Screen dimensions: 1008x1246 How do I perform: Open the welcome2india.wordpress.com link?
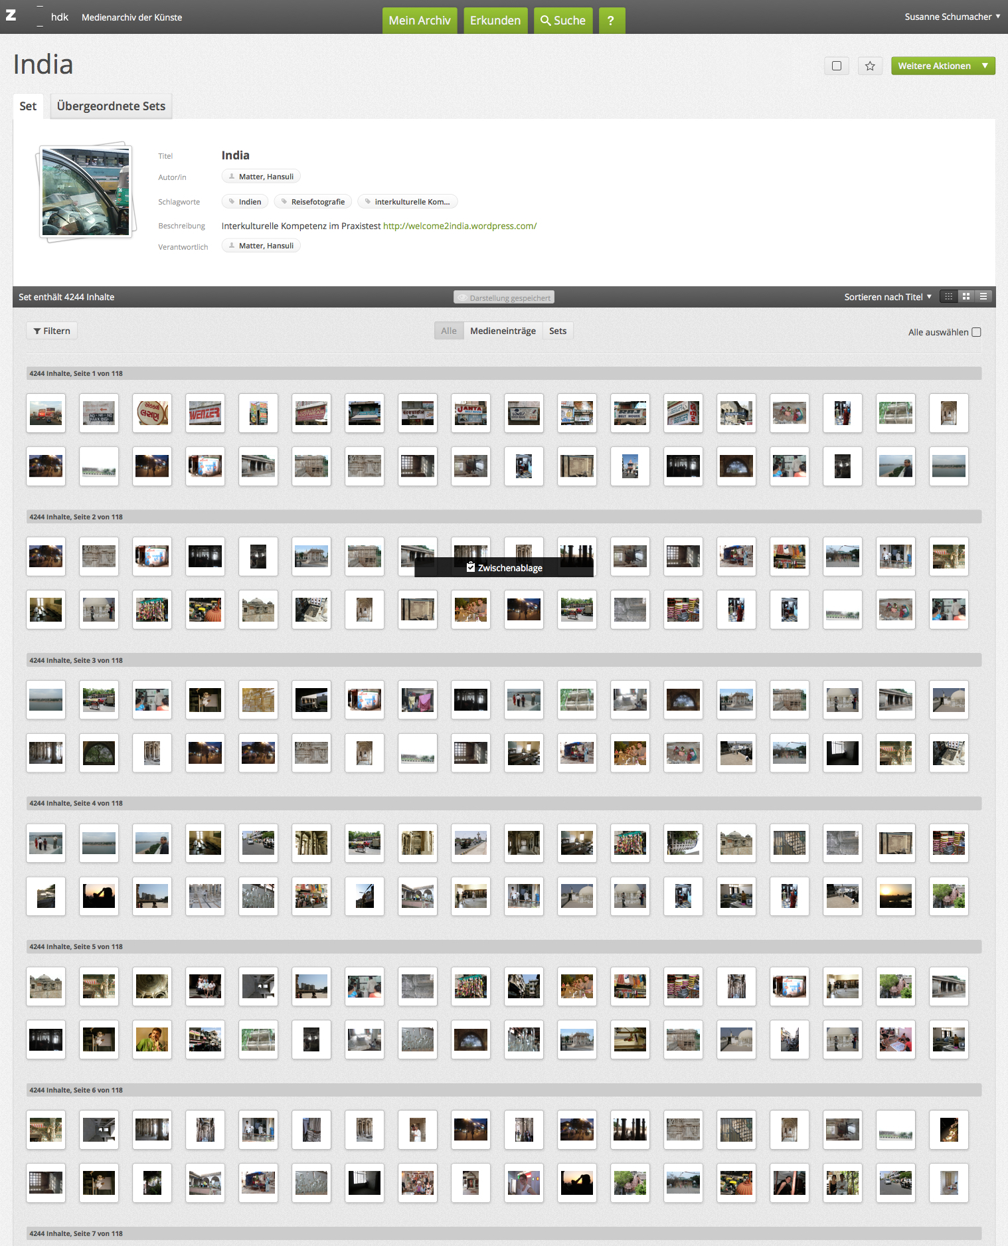point(460,226)
